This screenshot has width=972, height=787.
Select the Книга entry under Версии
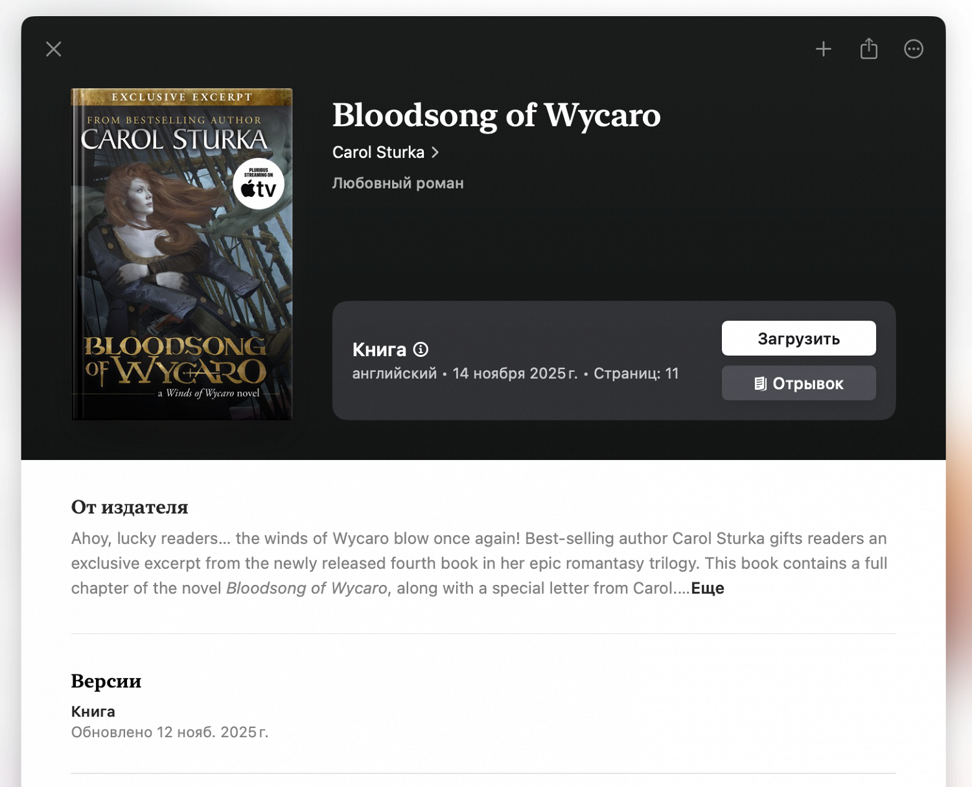pos(93,711)
